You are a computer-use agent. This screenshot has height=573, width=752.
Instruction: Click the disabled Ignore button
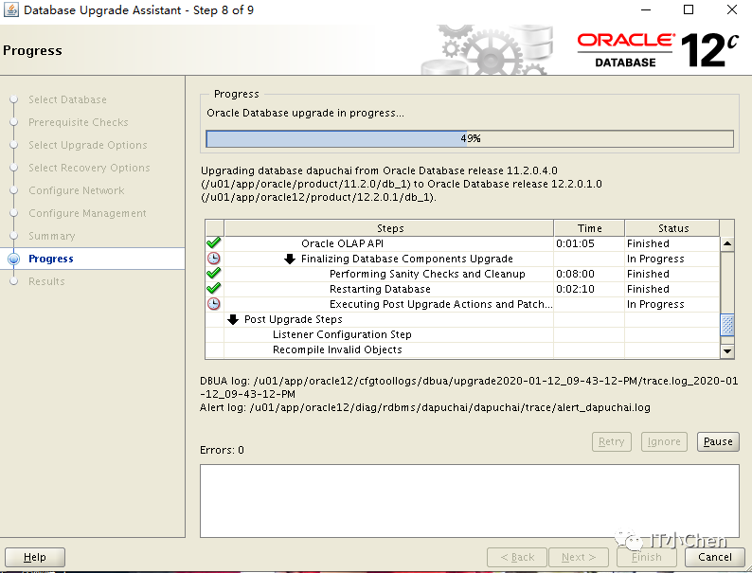[664, 441]
